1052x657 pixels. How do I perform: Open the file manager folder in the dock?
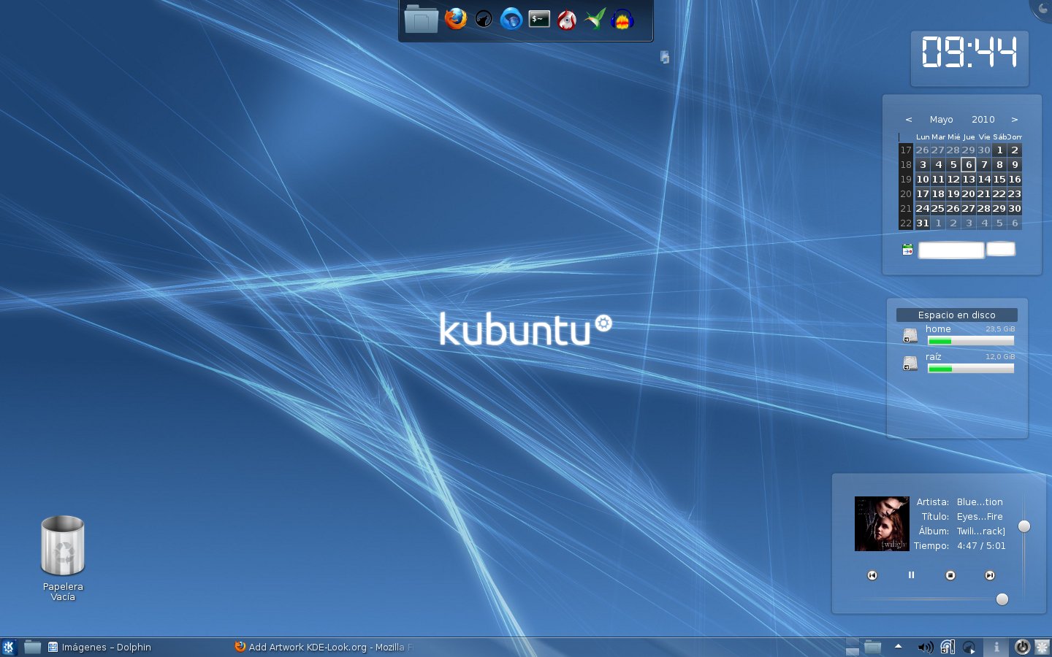(421, 19)
